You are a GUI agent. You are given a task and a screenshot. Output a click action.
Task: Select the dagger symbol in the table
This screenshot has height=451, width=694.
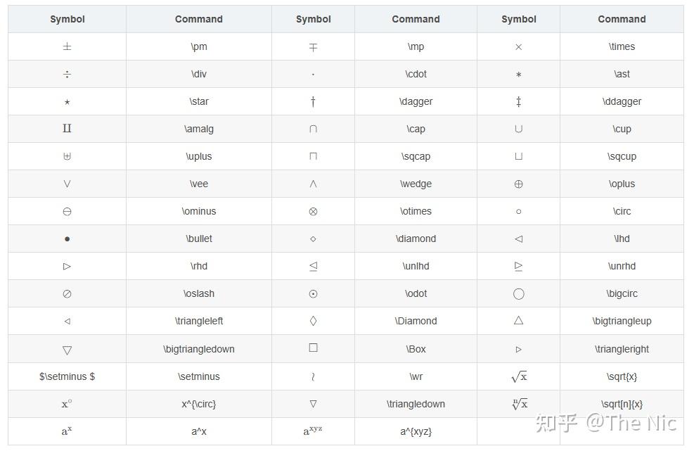pyautogui.click(x=313, y=102)
